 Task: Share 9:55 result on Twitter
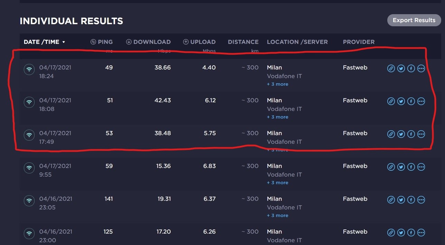point(401,167)
